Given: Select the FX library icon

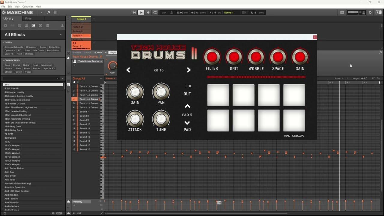Looking at the screenshot, I should pos(33,26).
